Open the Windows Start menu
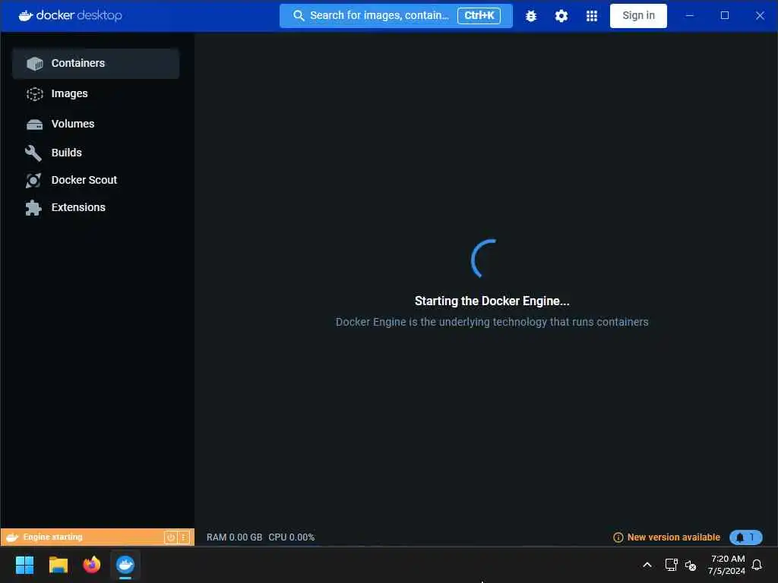The width and height of the screenshot is (778, 583). [x=25, y=565]
